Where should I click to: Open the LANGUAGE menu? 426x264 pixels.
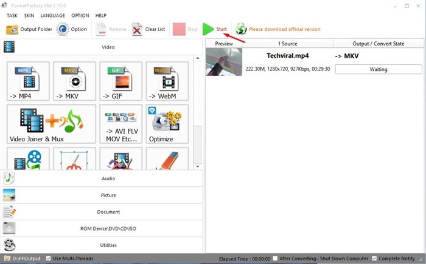[x=53, y=15]
